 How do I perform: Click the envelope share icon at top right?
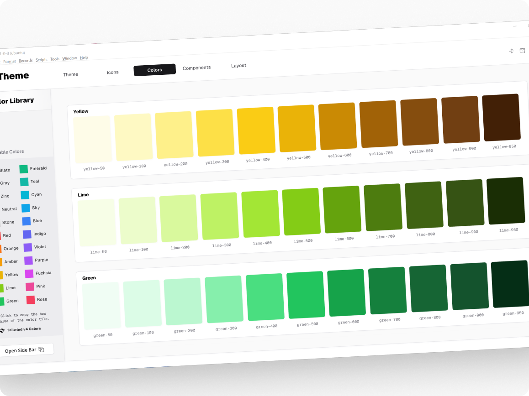point(522,51)
